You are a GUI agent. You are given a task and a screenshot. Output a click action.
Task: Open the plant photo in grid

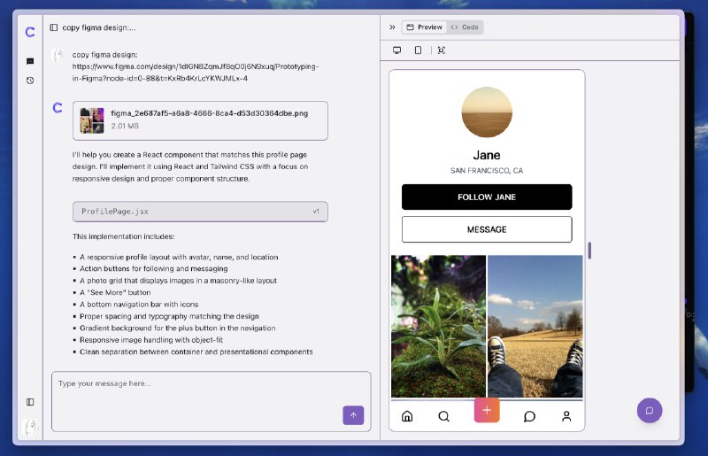[x=438, y=327]
